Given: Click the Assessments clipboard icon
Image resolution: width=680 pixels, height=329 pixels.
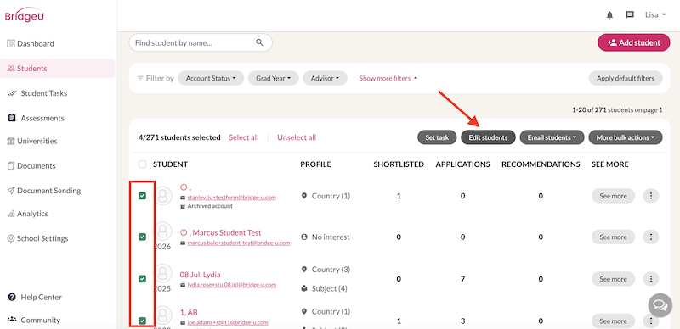Looking at the screenshot, I should [12, 118].
